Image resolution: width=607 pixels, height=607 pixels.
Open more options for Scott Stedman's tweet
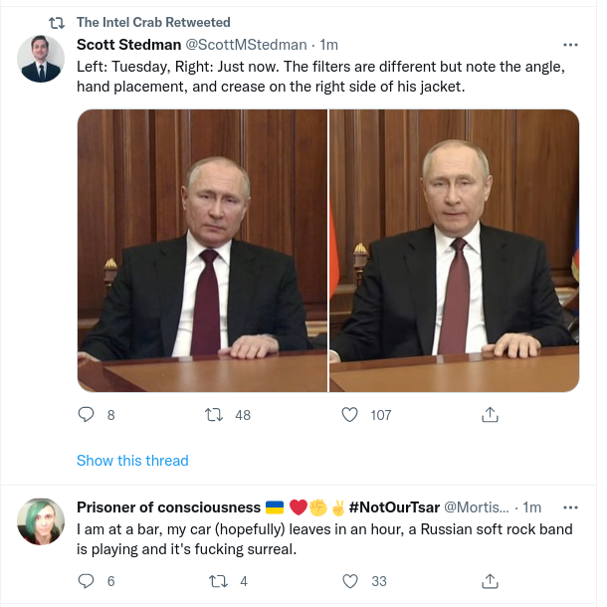point(570,45)
